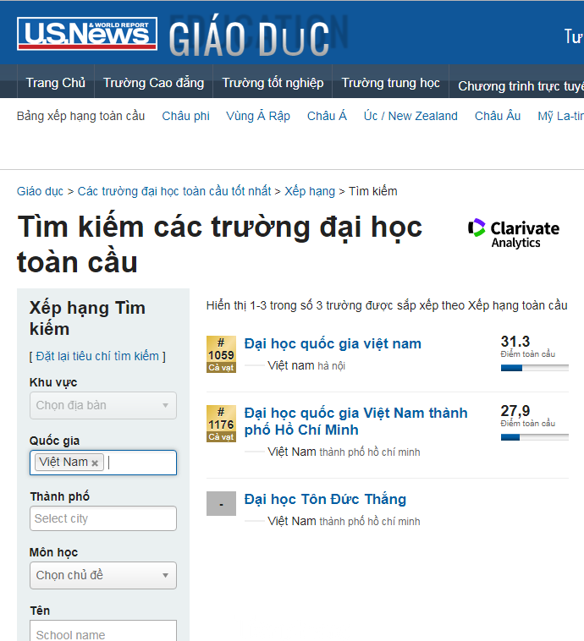Open Đại học quốc gia việt nam

333,343
